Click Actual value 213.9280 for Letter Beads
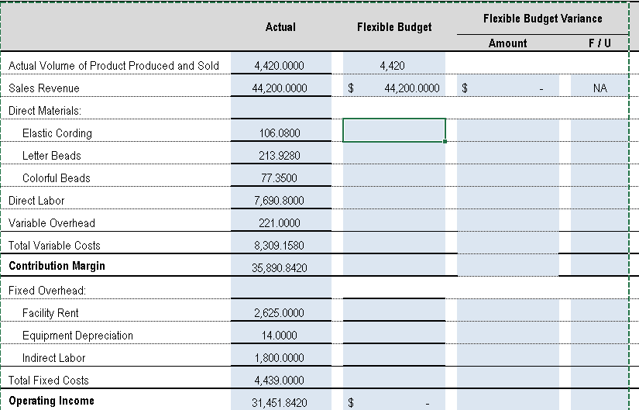 coord(280,156)
